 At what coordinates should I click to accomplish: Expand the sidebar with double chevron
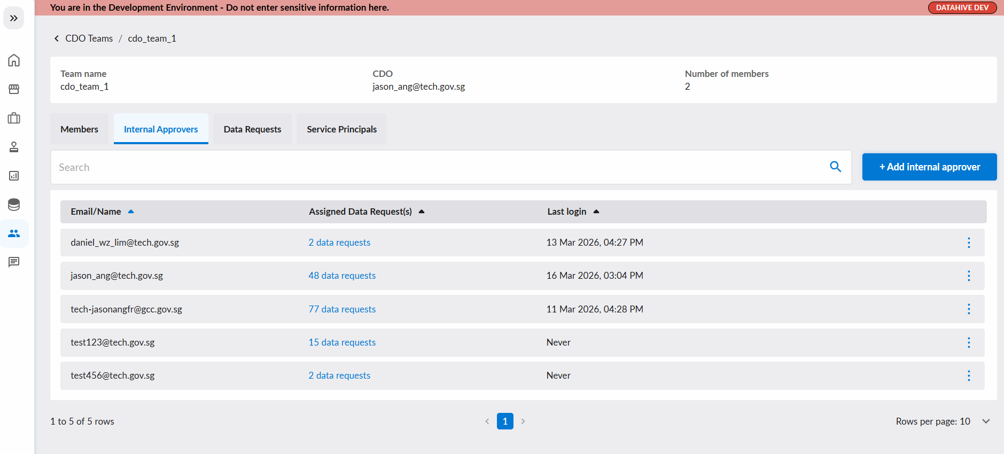pyautogui.click(x=14, y=18)
